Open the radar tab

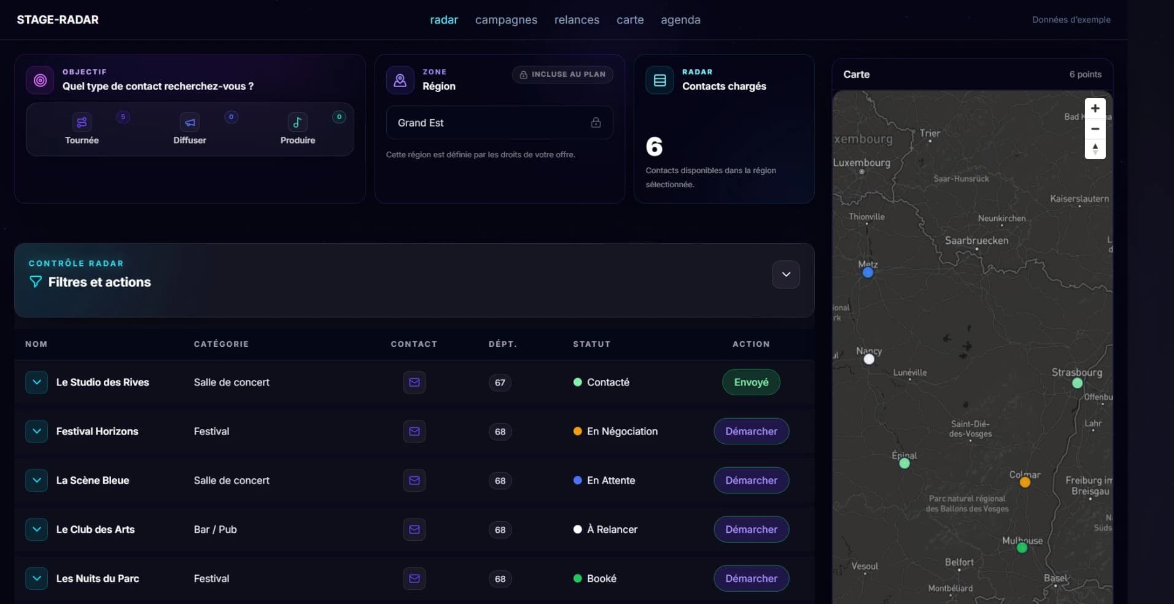click(444, 20)
